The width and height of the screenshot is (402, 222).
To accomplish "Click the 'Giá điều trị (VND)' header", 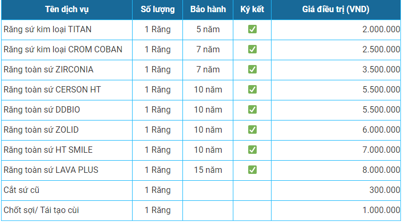I will point(336,10).
